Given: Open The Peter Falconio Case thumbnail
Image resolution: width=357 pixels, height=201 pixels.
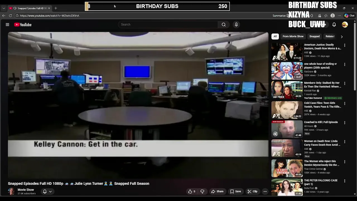Looking at the screenshot, I should click(x=287, y=187).
